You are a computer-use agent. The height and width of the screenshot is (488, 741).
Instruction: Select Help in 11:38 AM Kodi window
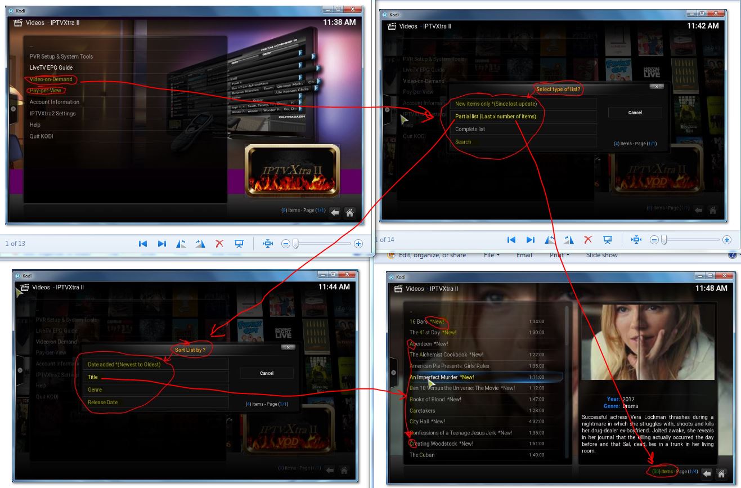[x=35, y=124]
